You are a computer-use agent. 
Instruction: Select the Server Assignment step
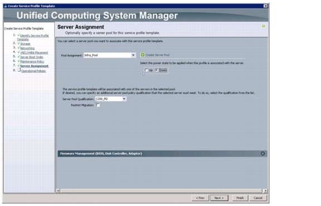[x=34, y=66]
